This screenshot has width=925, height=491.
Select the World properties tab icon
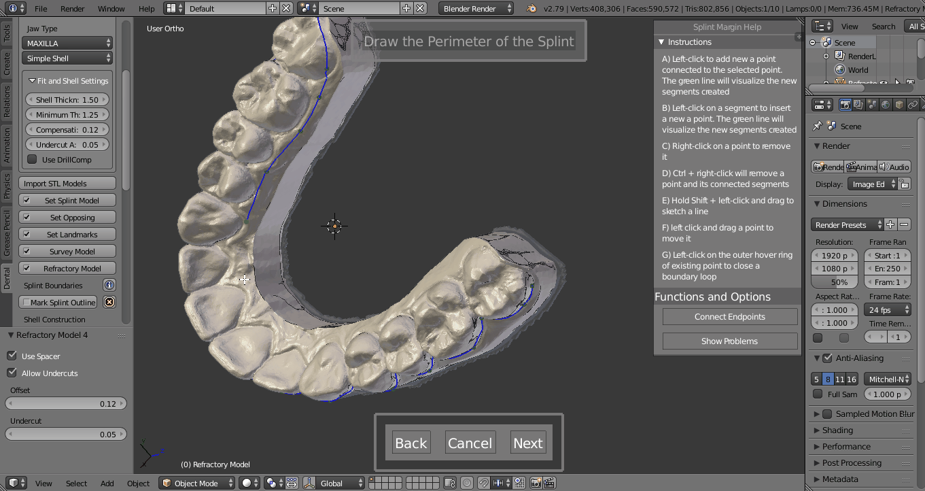click(x=886, y=105)
